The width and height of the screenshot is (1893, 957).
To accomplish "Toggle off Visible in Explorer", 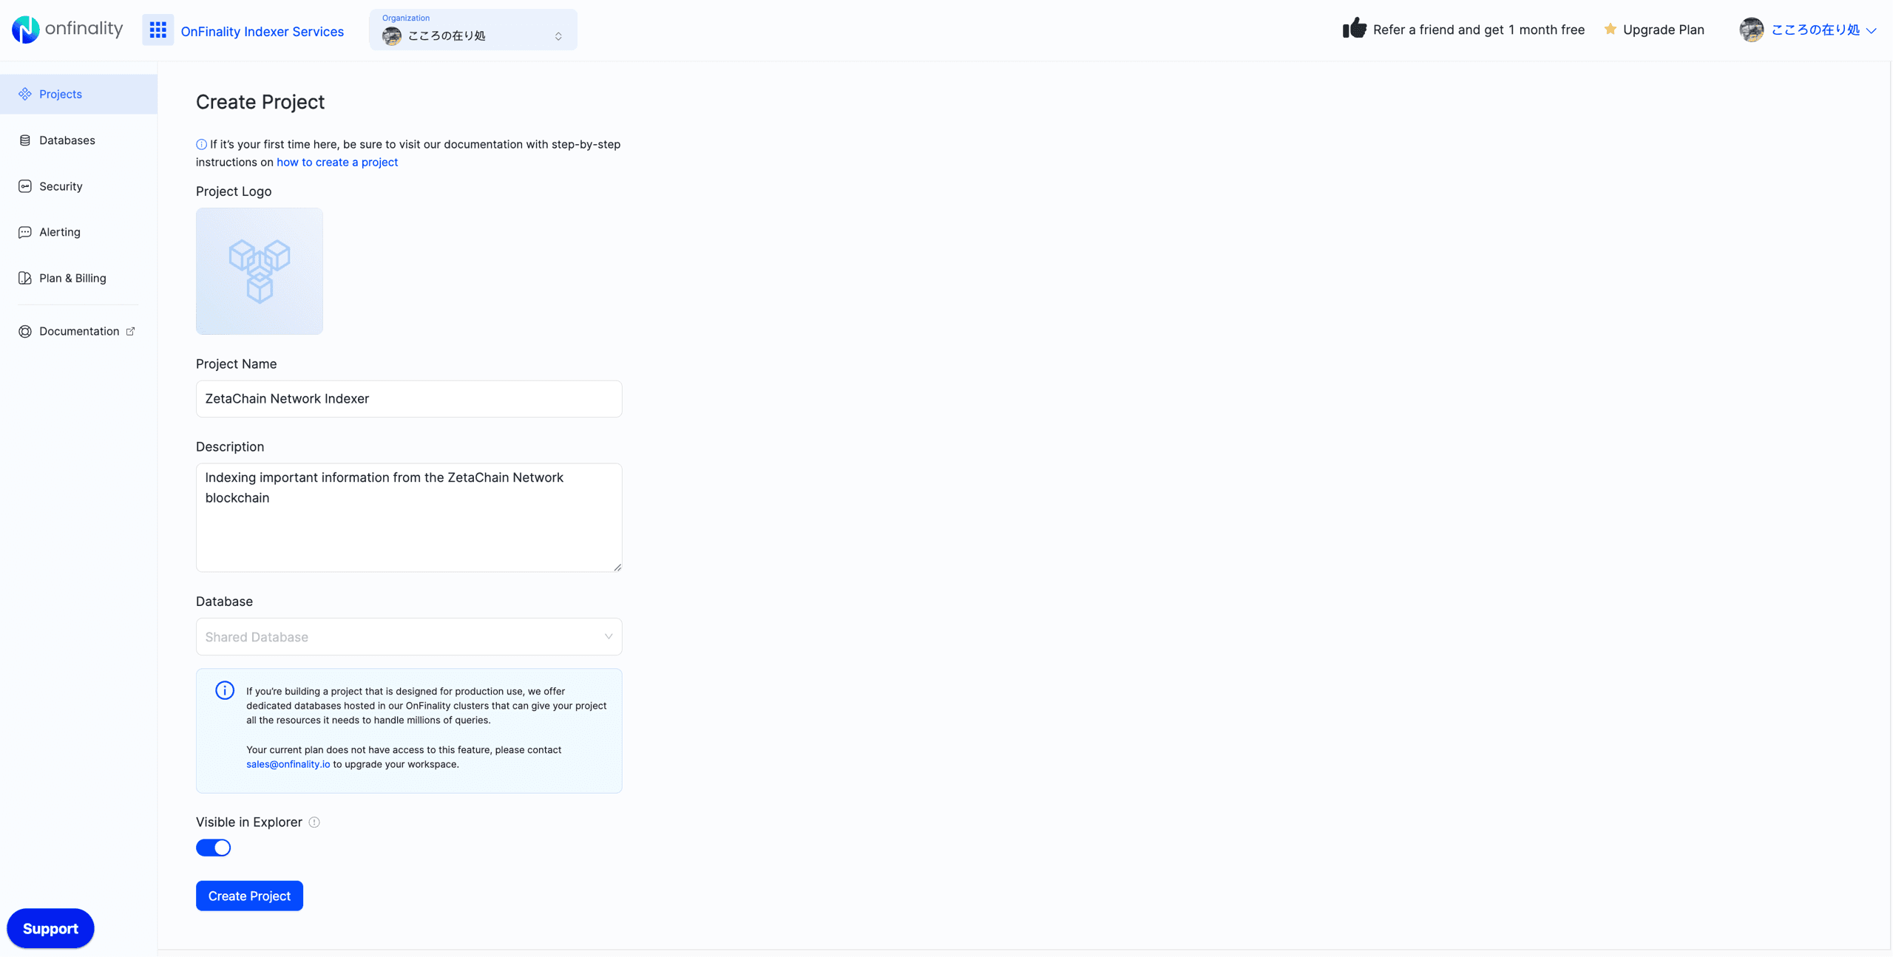I will point(213,848).
